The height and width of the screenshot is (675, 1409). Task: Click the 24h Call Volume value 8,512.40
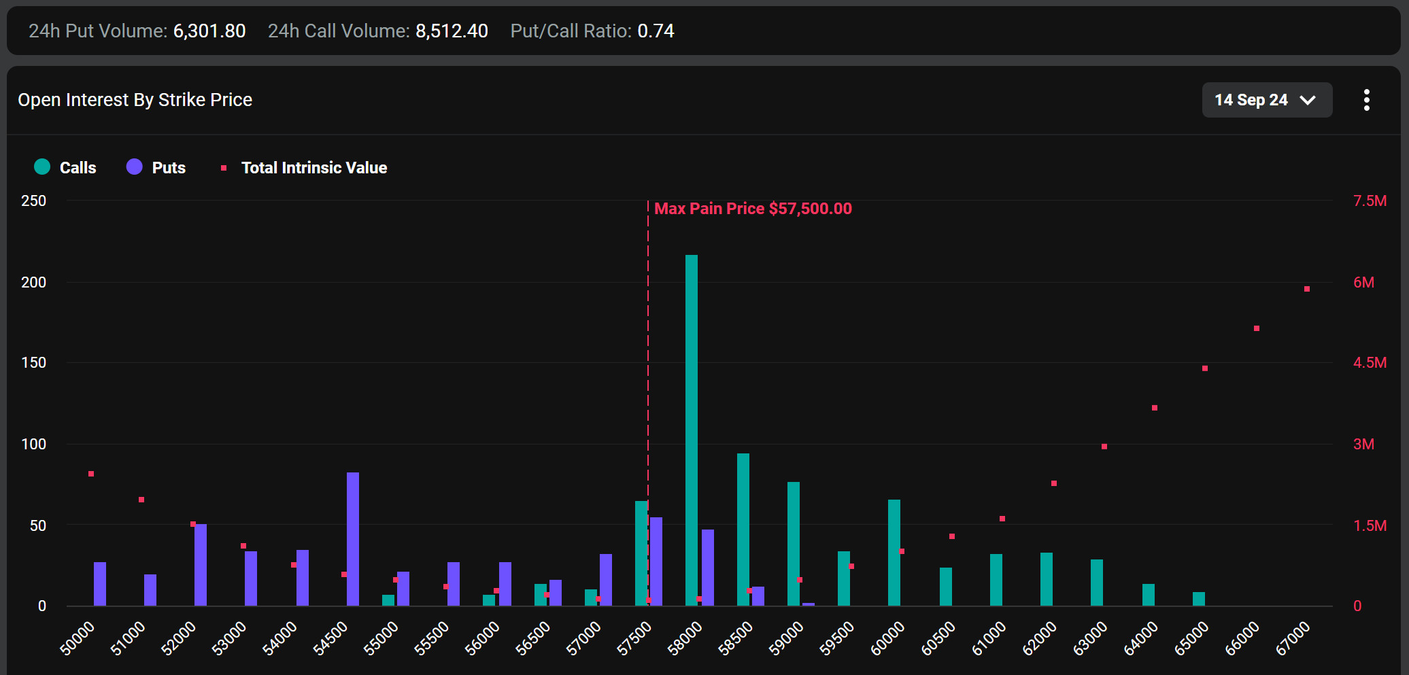tap(452, 31)
